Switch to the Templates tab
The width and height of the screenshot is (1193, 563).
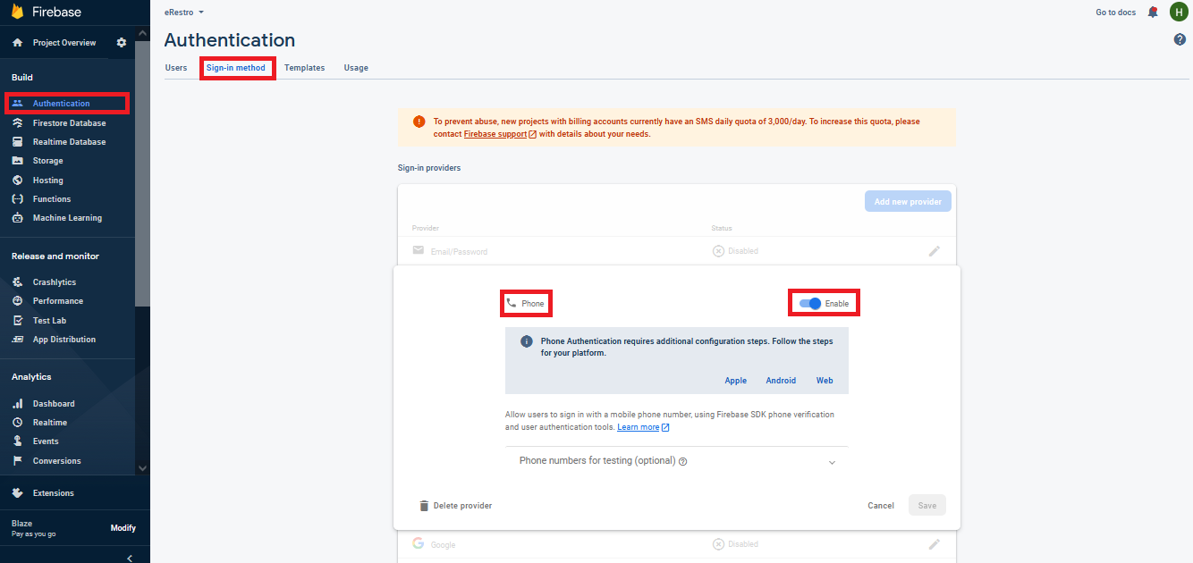pyautogui.click(x=304, y=68)
